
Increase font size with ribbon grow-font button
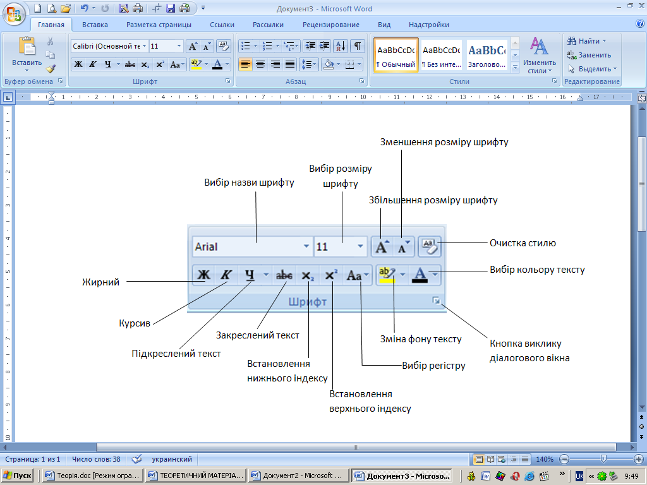click(x=193, y=46)
